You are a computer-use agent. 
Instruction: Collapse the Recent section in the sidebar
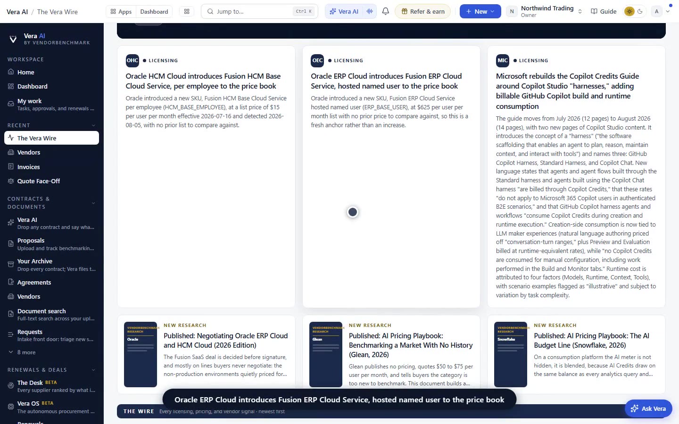(x=93, y=125)
